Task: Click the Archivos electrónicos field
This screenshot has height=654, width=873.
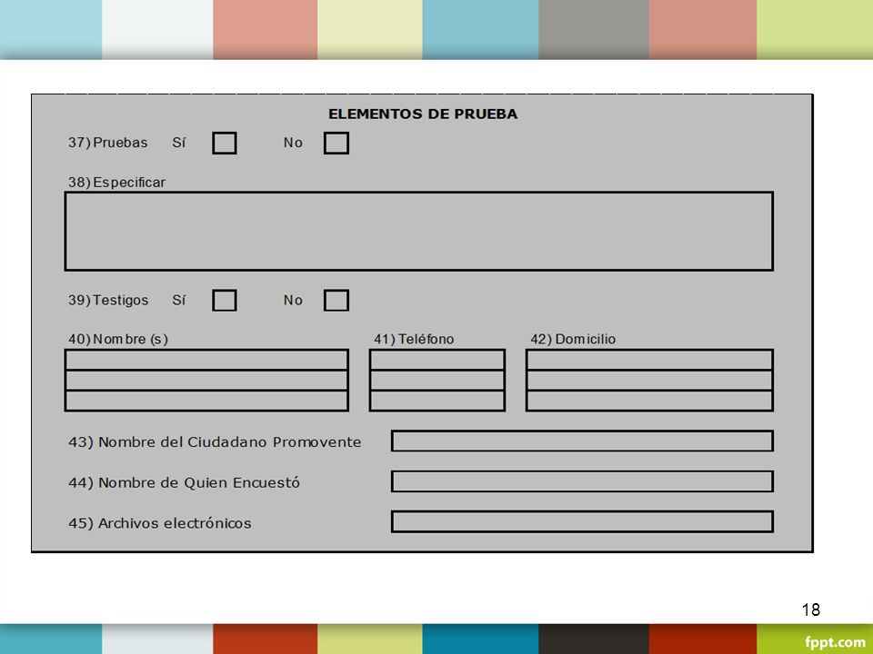Action: tap(582, 521)
